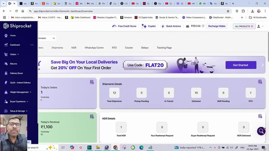The image size is (269, 151).
Task: Open the tab search dropdown in Chrome
Action: [3, 3]
